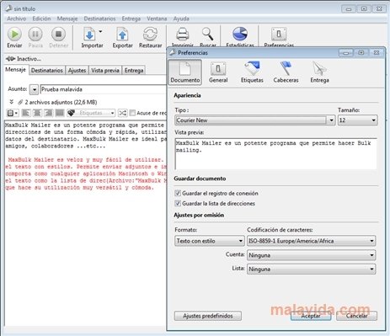Select the Entrega paper plane icon
This screenshot has width=390, height=336.
(319, 72)
